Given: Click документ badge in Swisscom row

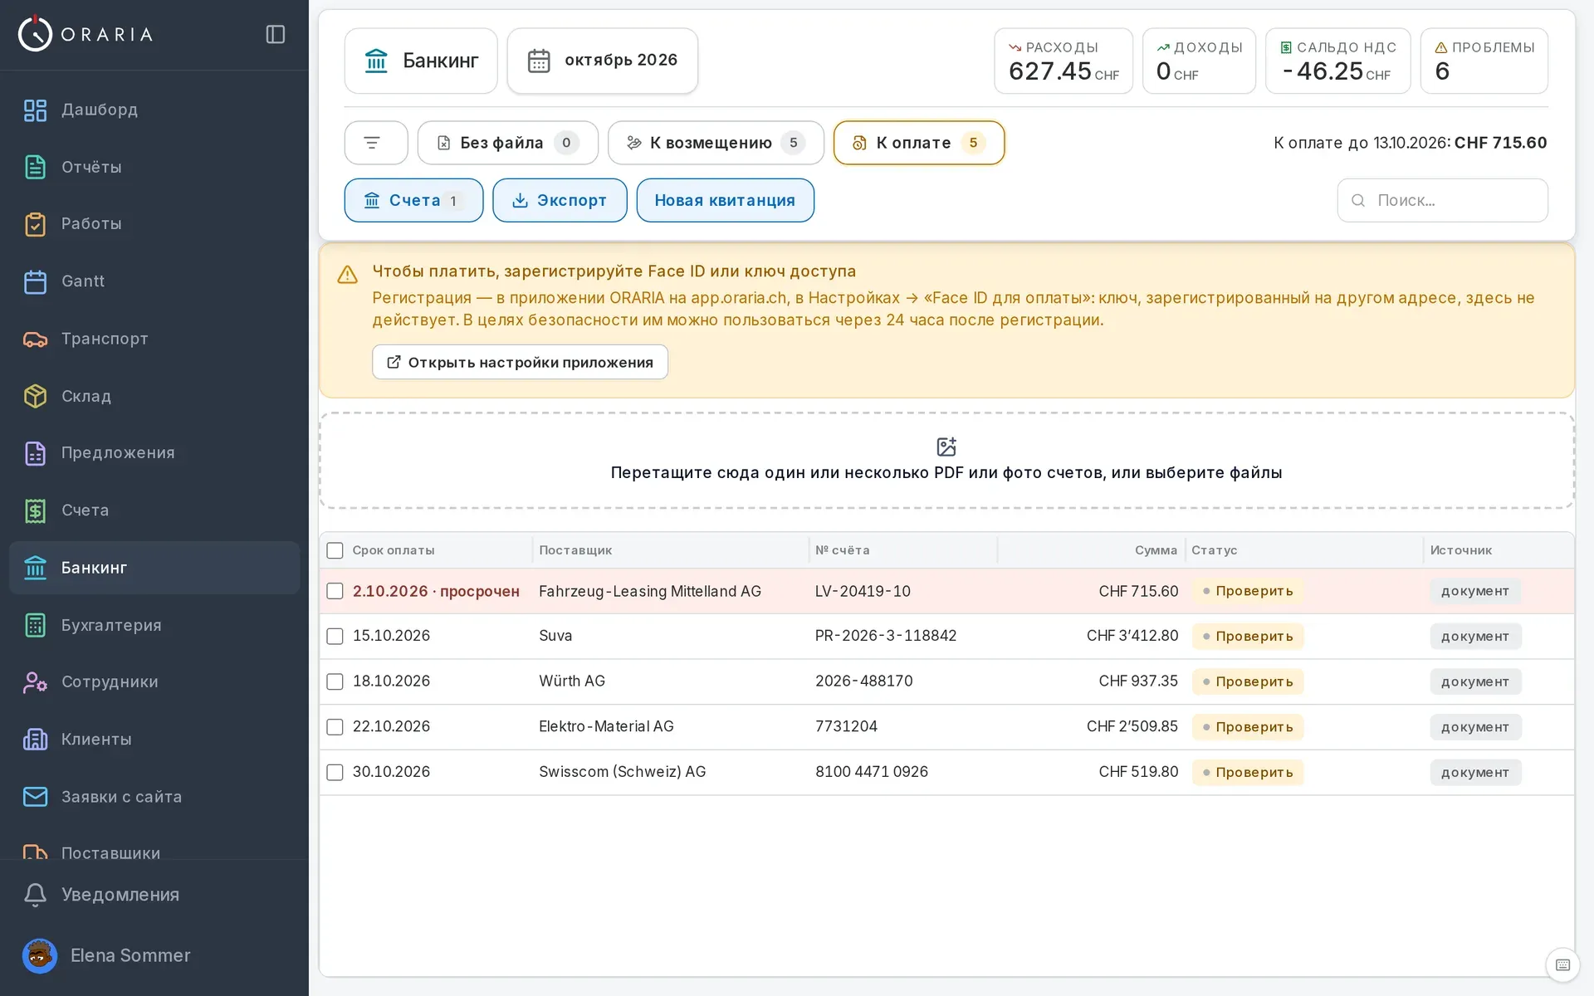Looking at the screenshot, I should 1475,772.
